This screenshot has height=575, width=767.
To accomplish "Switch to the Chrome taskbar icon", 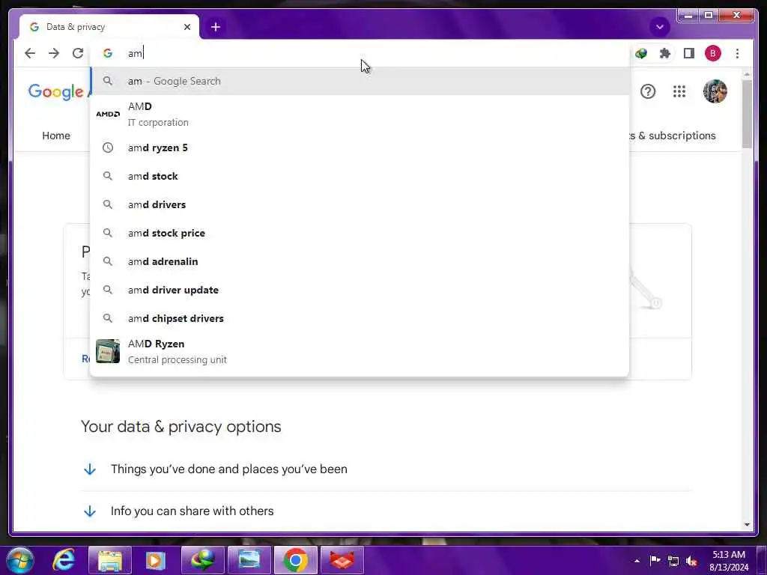I will coord(295,560).
